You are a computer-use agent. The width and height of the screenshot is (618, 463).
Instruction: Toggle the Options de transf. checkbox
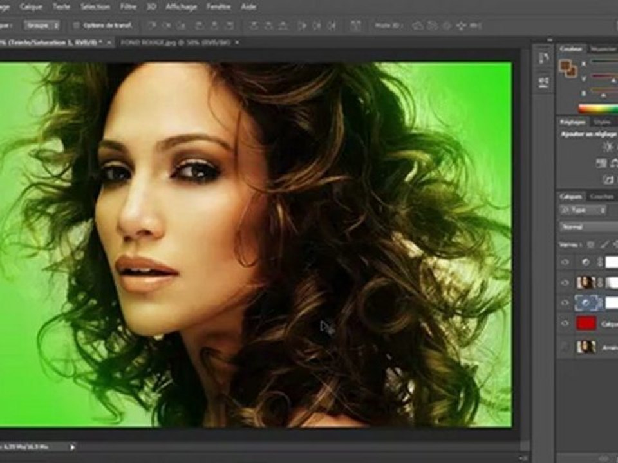[77, 26]
